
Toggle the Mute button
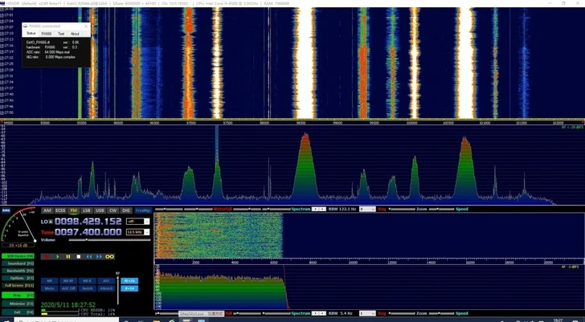click(x=49, y=288)
